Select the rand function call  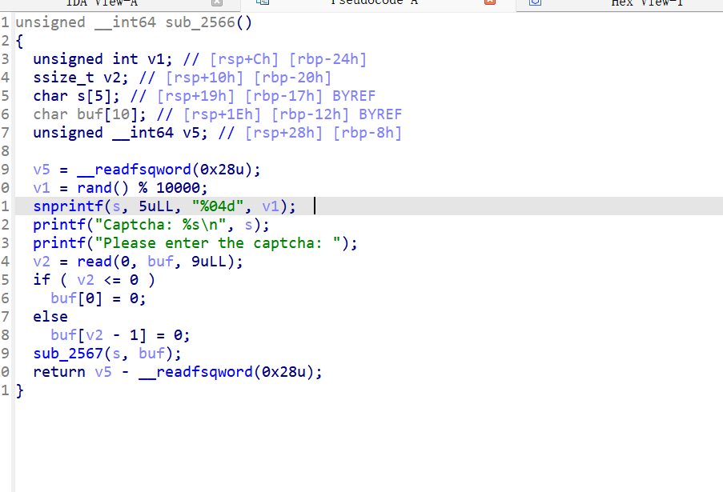click(94, 188)
